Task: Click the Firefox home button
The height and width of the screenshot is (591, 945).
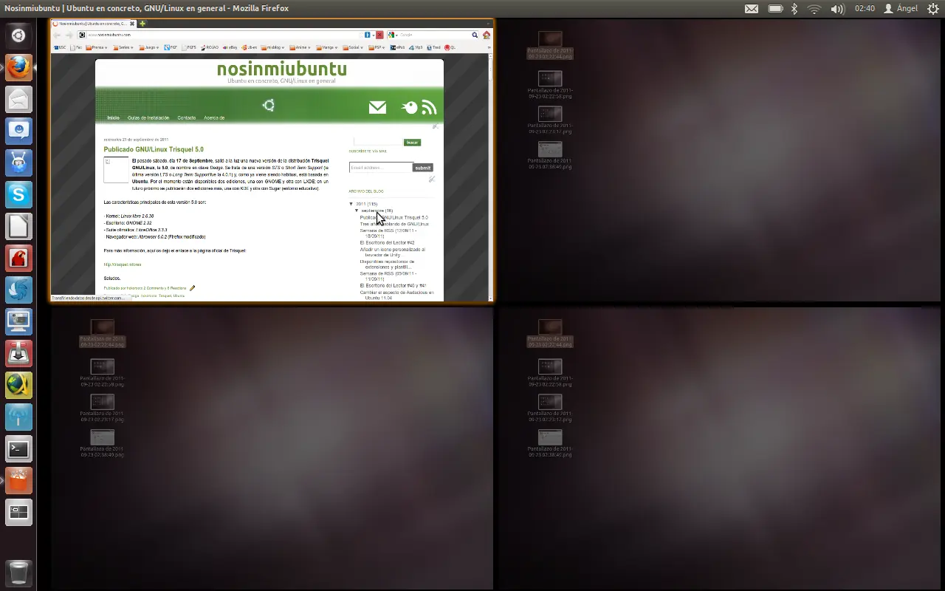Action: [487, 35]
